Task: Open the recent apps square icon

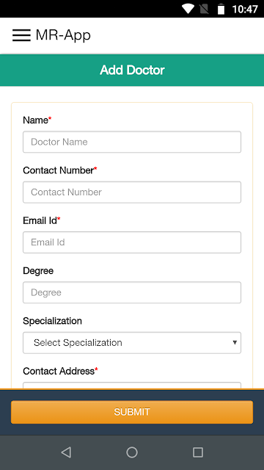Action: [x=198, y=452]
